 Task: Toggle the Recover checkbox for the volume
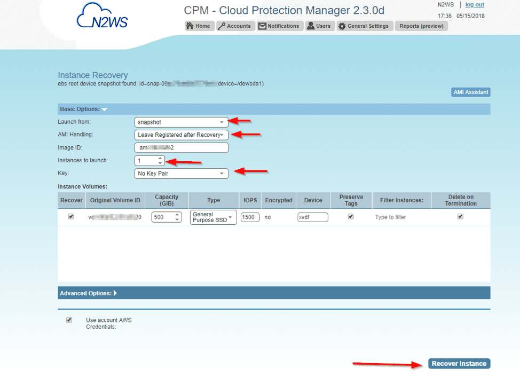(x=71, y=217)
